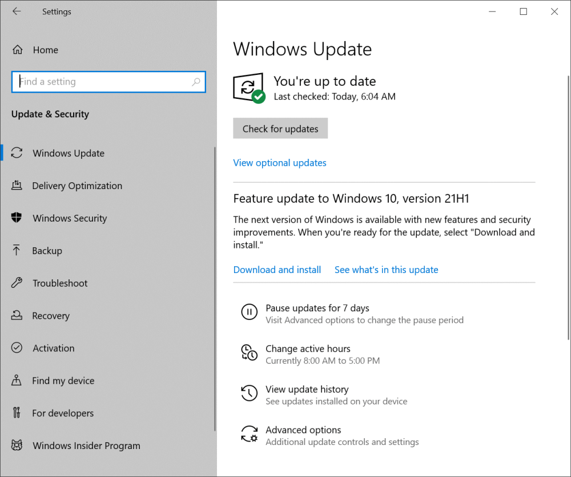571x477 pixels.
Task: Click the update history clock icon
Action: 250,393
